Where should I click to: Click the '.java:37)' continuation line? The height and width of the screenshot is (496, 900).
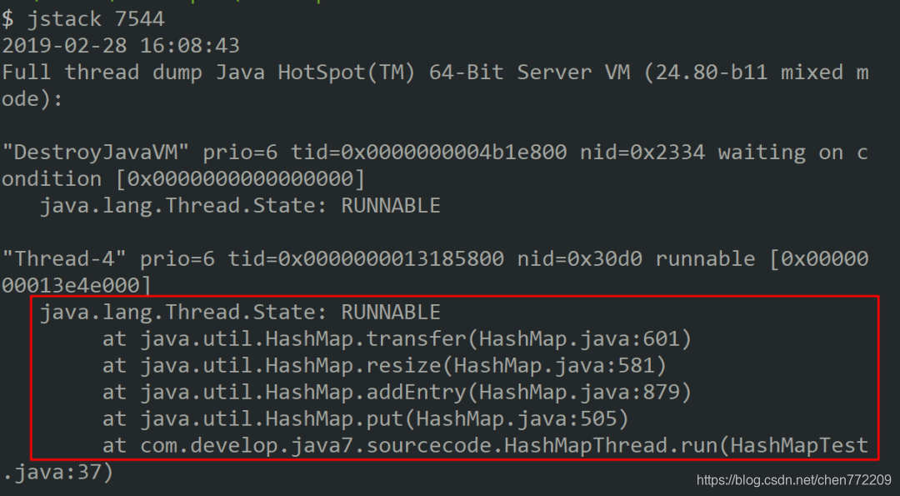[58, 472]
